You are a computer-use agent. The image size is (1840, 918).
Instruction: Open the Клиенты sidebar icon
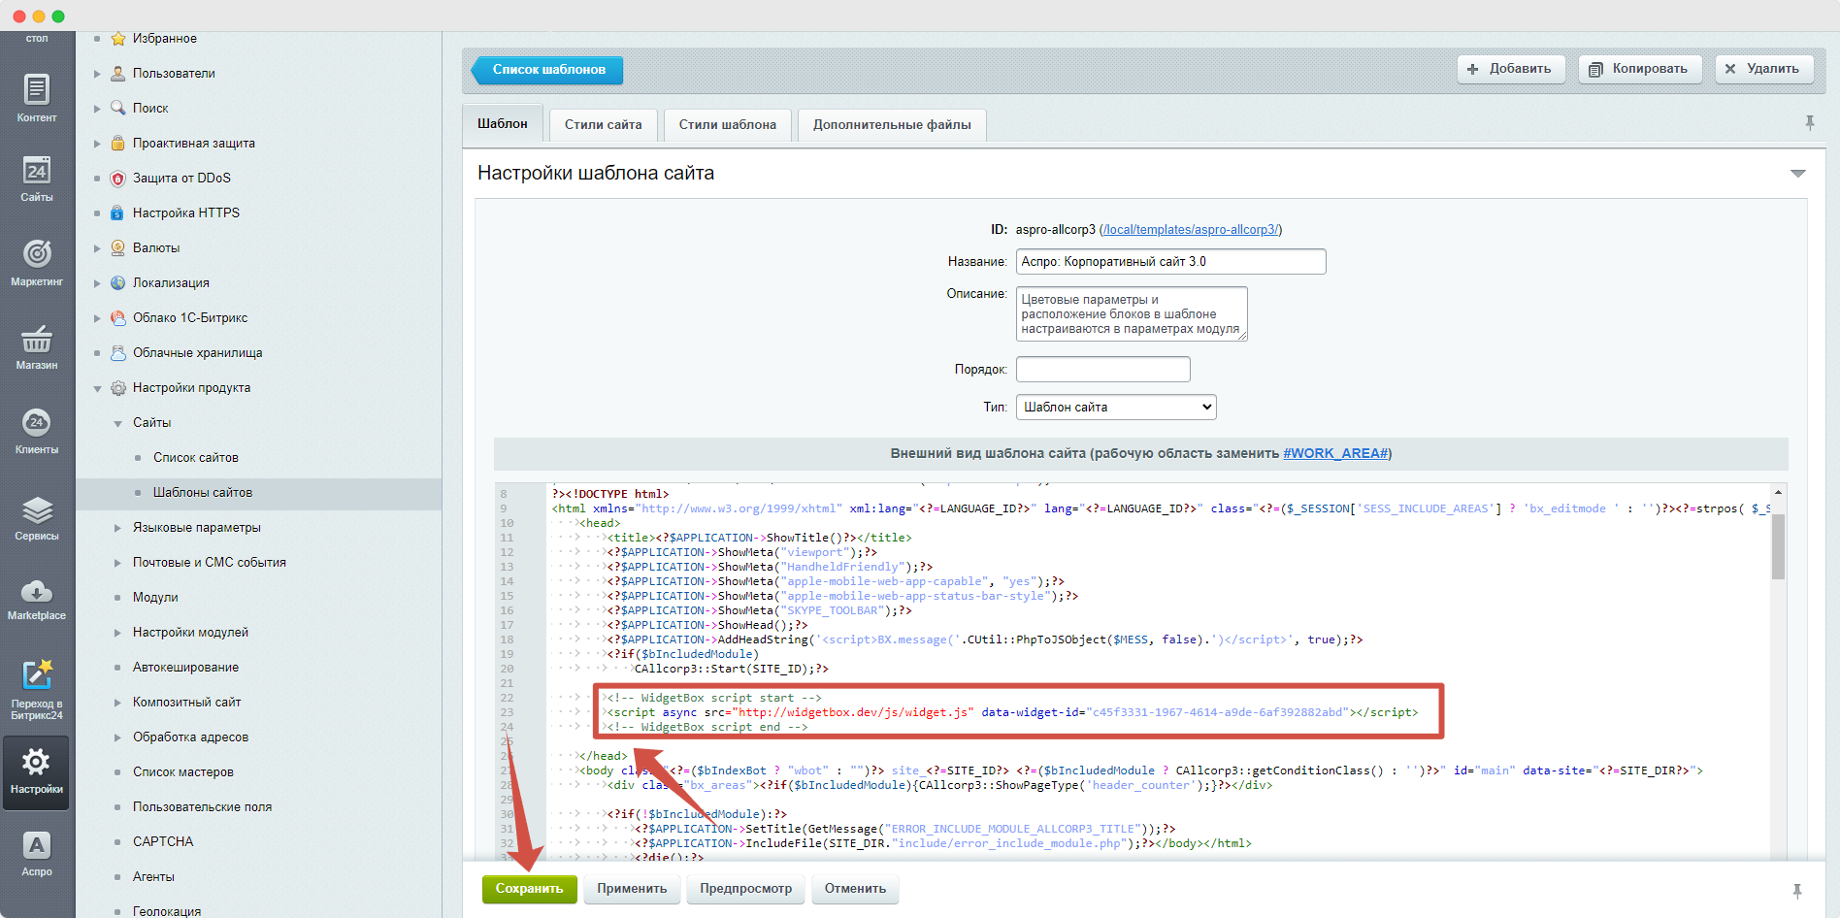(37, 431)
